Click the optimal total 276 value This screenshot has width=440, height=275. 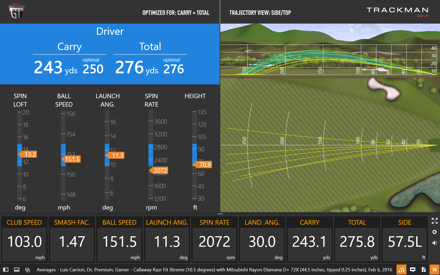174,69
